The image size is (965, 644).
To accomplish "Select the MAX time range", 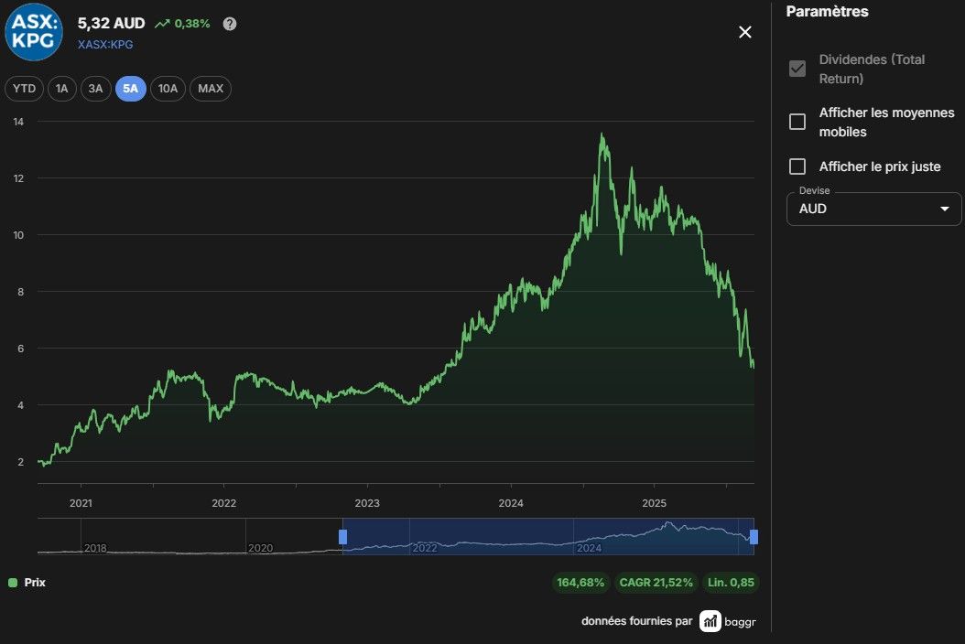I will tap(211, 89).
